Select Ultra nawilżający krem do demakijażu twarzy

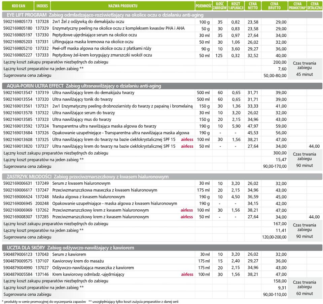(x=93, y=93)
